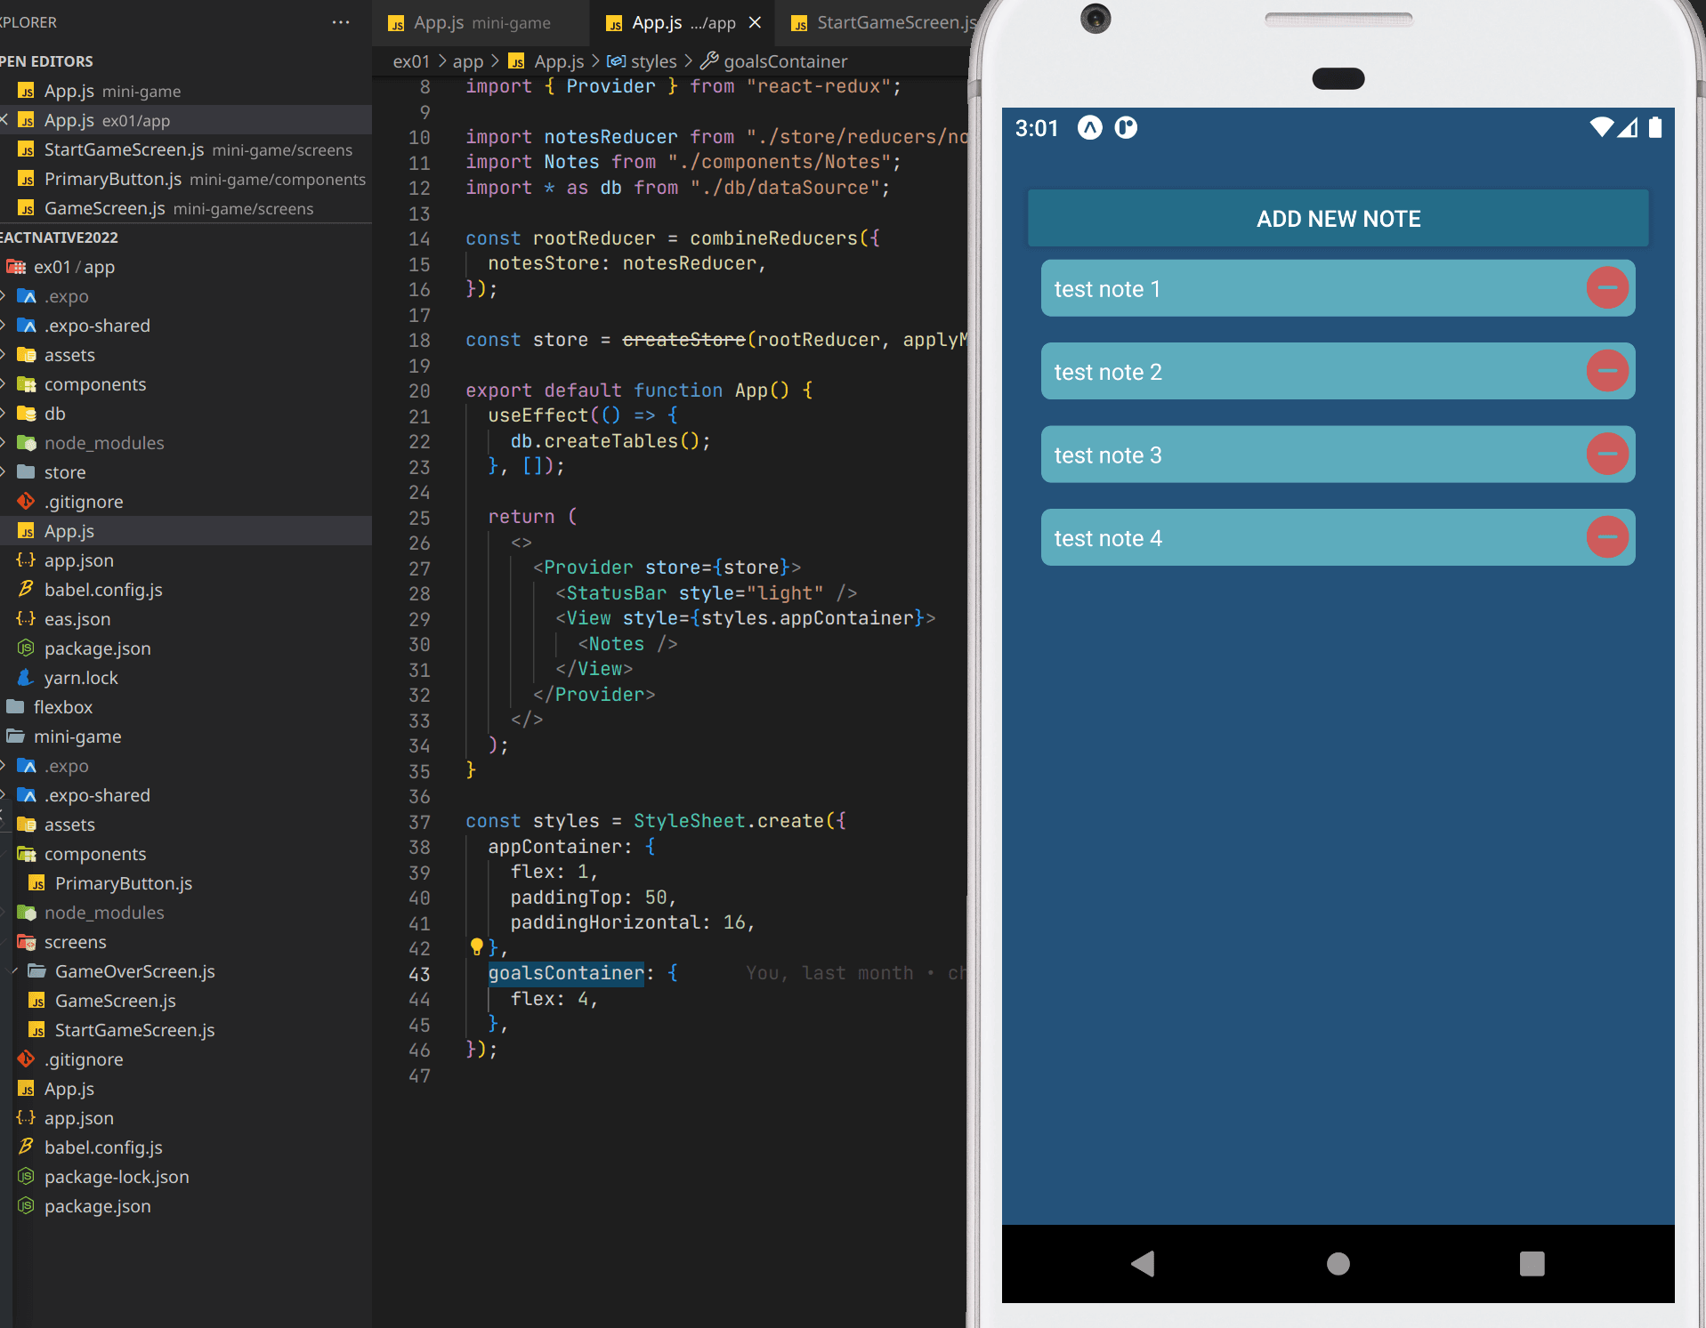Collapse the ex01 / app folder

pos(186,267)
